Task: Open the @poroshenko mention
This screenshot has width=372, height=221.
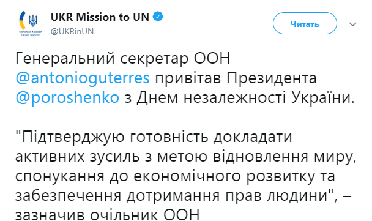Action: click(x=67, y=97)
